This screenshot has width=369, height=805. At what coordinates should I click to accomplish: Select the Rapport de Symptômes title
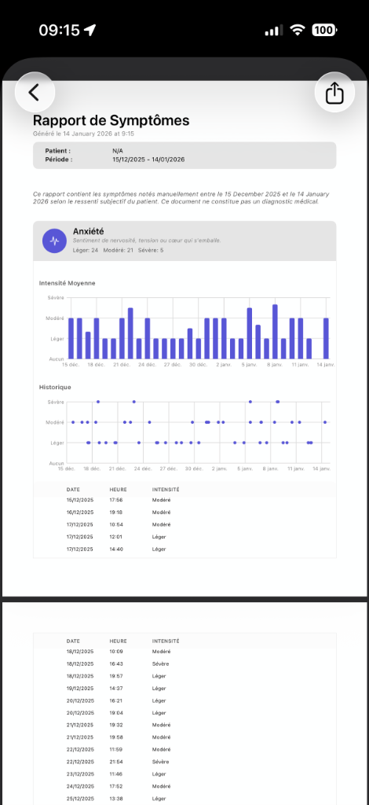coord(111,120)
